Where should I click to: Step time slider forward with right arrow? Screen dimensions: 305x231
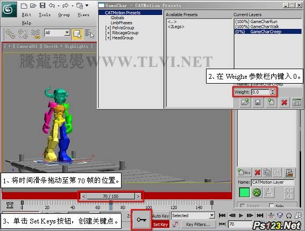point(138,196)
